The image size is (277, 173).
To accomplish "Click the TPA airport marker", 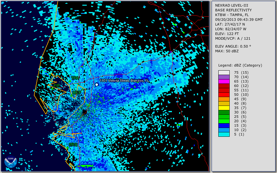I will point(75,78).
